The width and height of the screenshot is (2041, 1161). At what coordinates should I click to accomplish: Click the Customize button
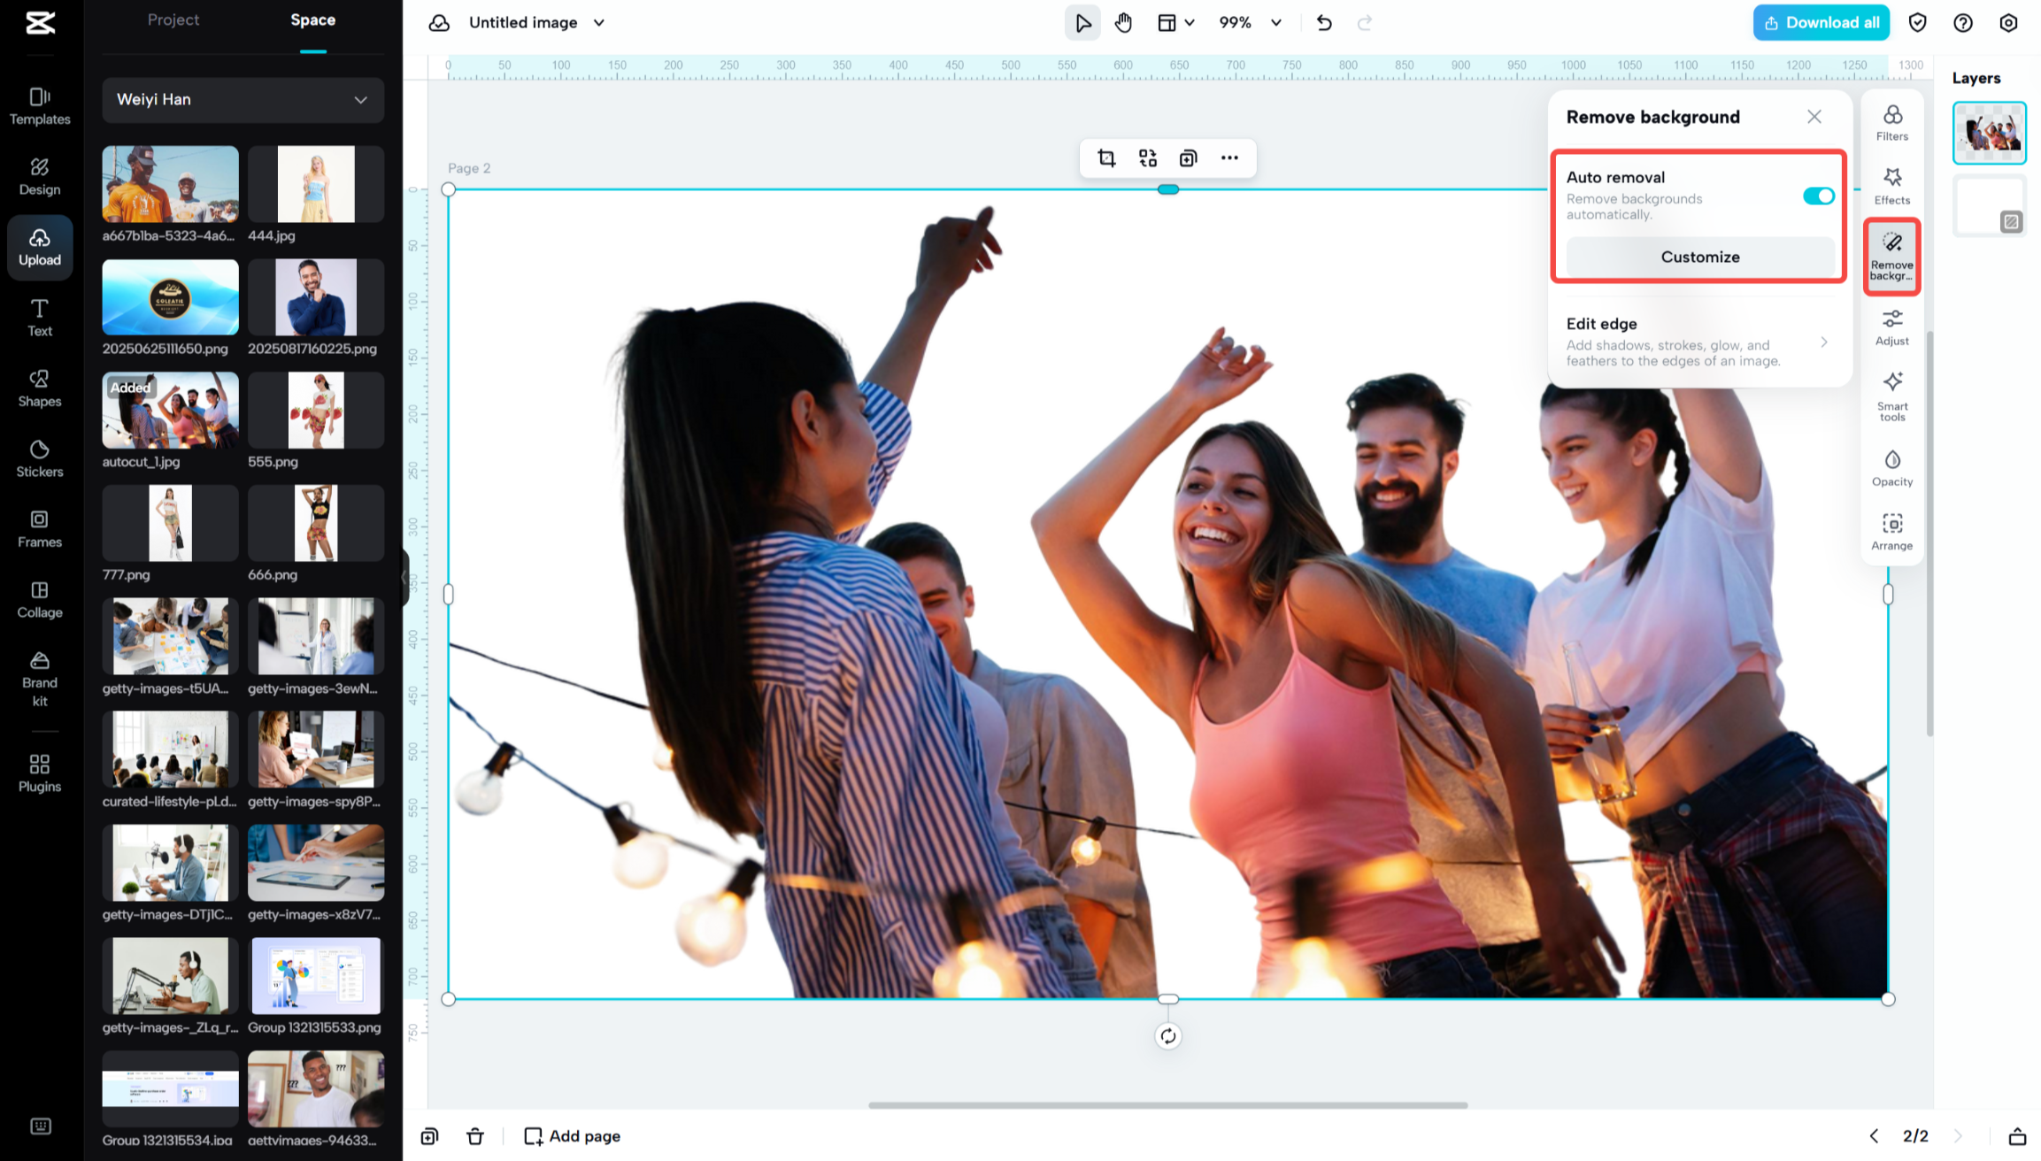(x=1699, y=257)
